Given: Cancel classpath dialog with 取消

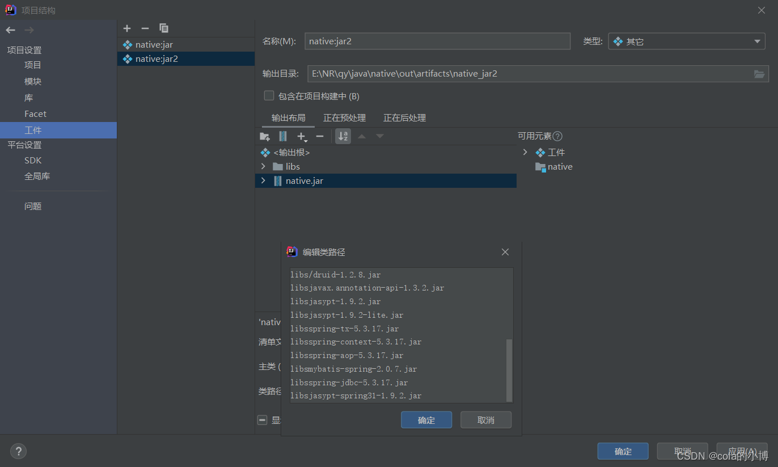Looking at the screenshot, I should click(486, 420).
